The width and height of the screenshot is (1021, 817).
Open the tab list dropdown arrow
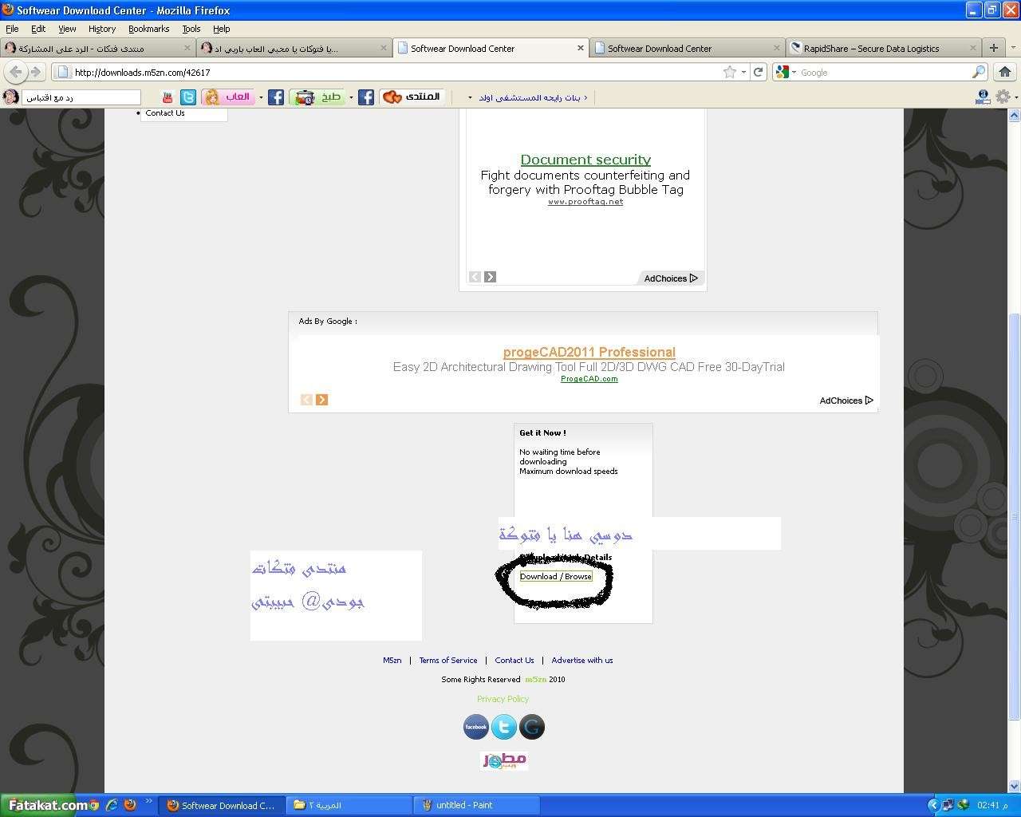coord(1013,48)
